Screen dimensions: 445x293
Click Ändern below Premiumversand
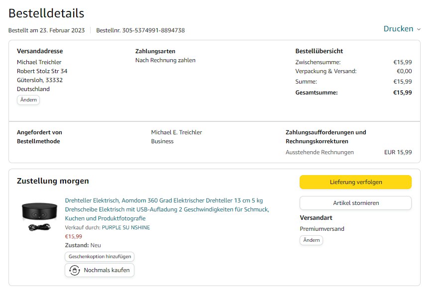311,240
